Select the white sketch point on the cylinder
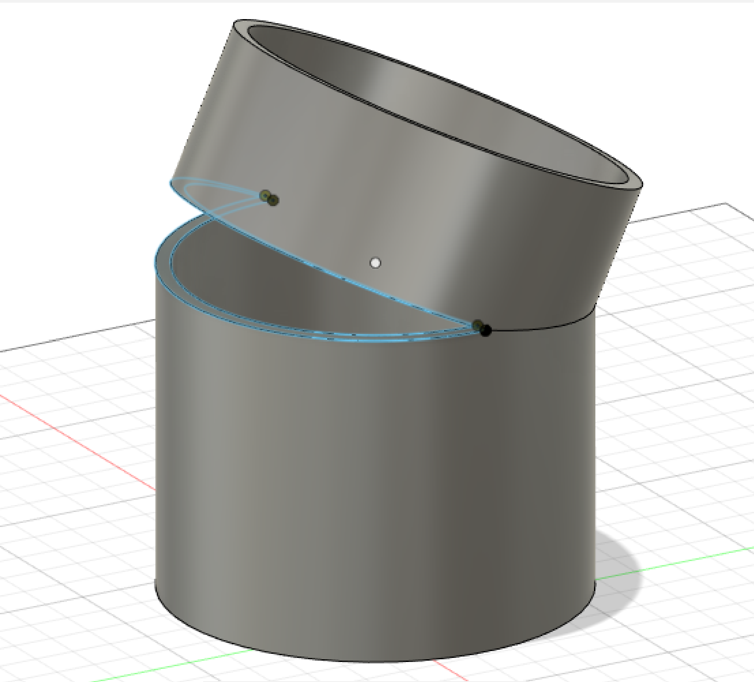754x682 pixels. pos(375,263)
